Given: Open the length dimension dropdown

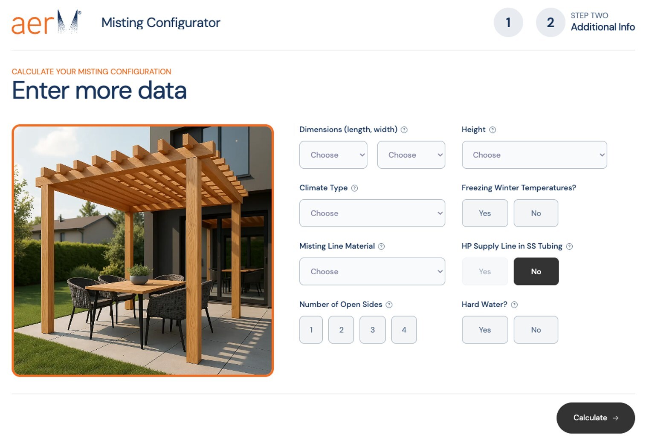Looking at the screenshot, I should tap(333, 155).
